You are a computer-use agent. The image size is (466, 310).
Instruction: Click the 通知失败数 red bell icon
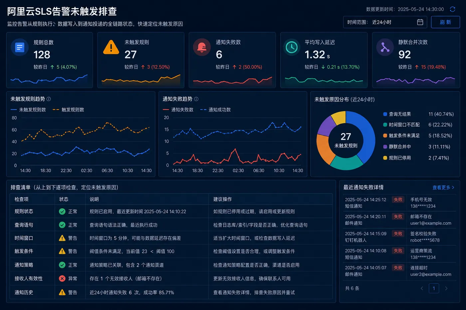coord(202,48)
